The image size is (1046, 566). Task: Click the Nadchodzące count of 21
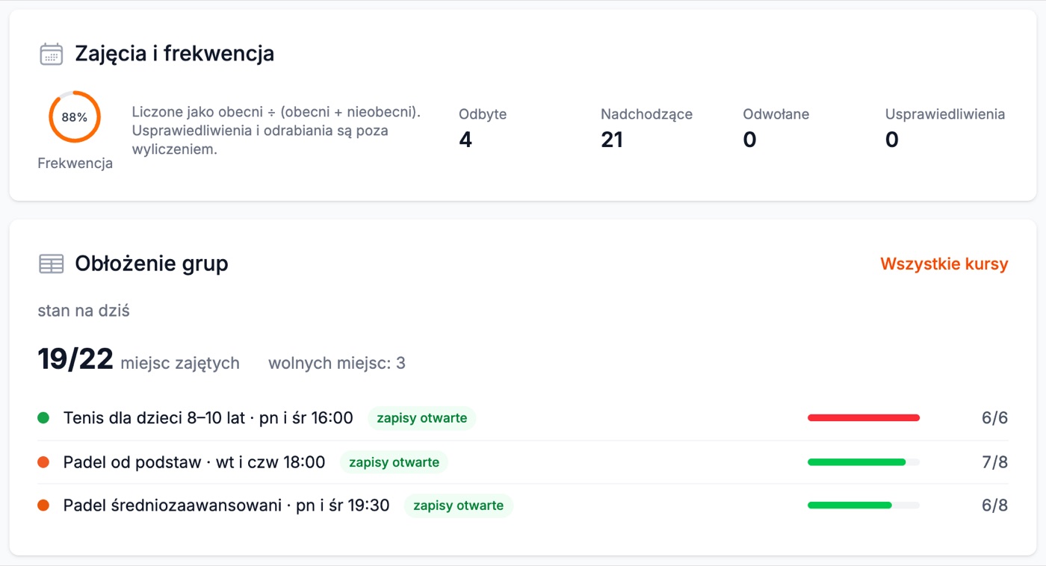pos(612,140)
